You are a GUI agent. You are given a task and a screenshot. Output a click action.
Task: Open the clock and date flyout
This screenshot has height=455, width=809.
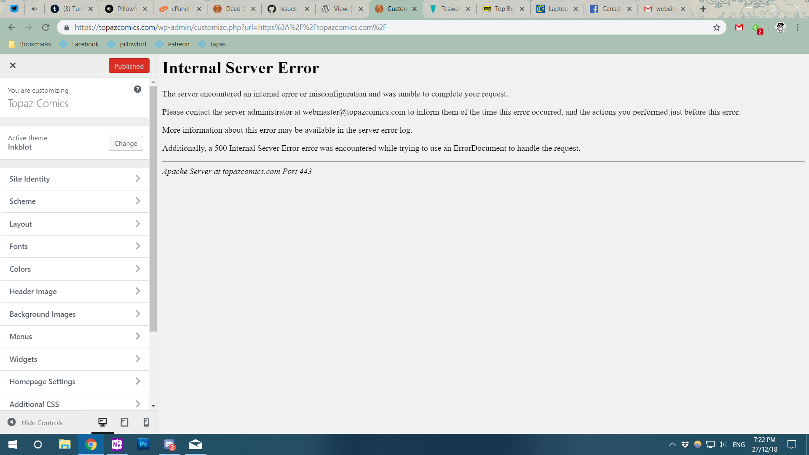tap(764, 444)
